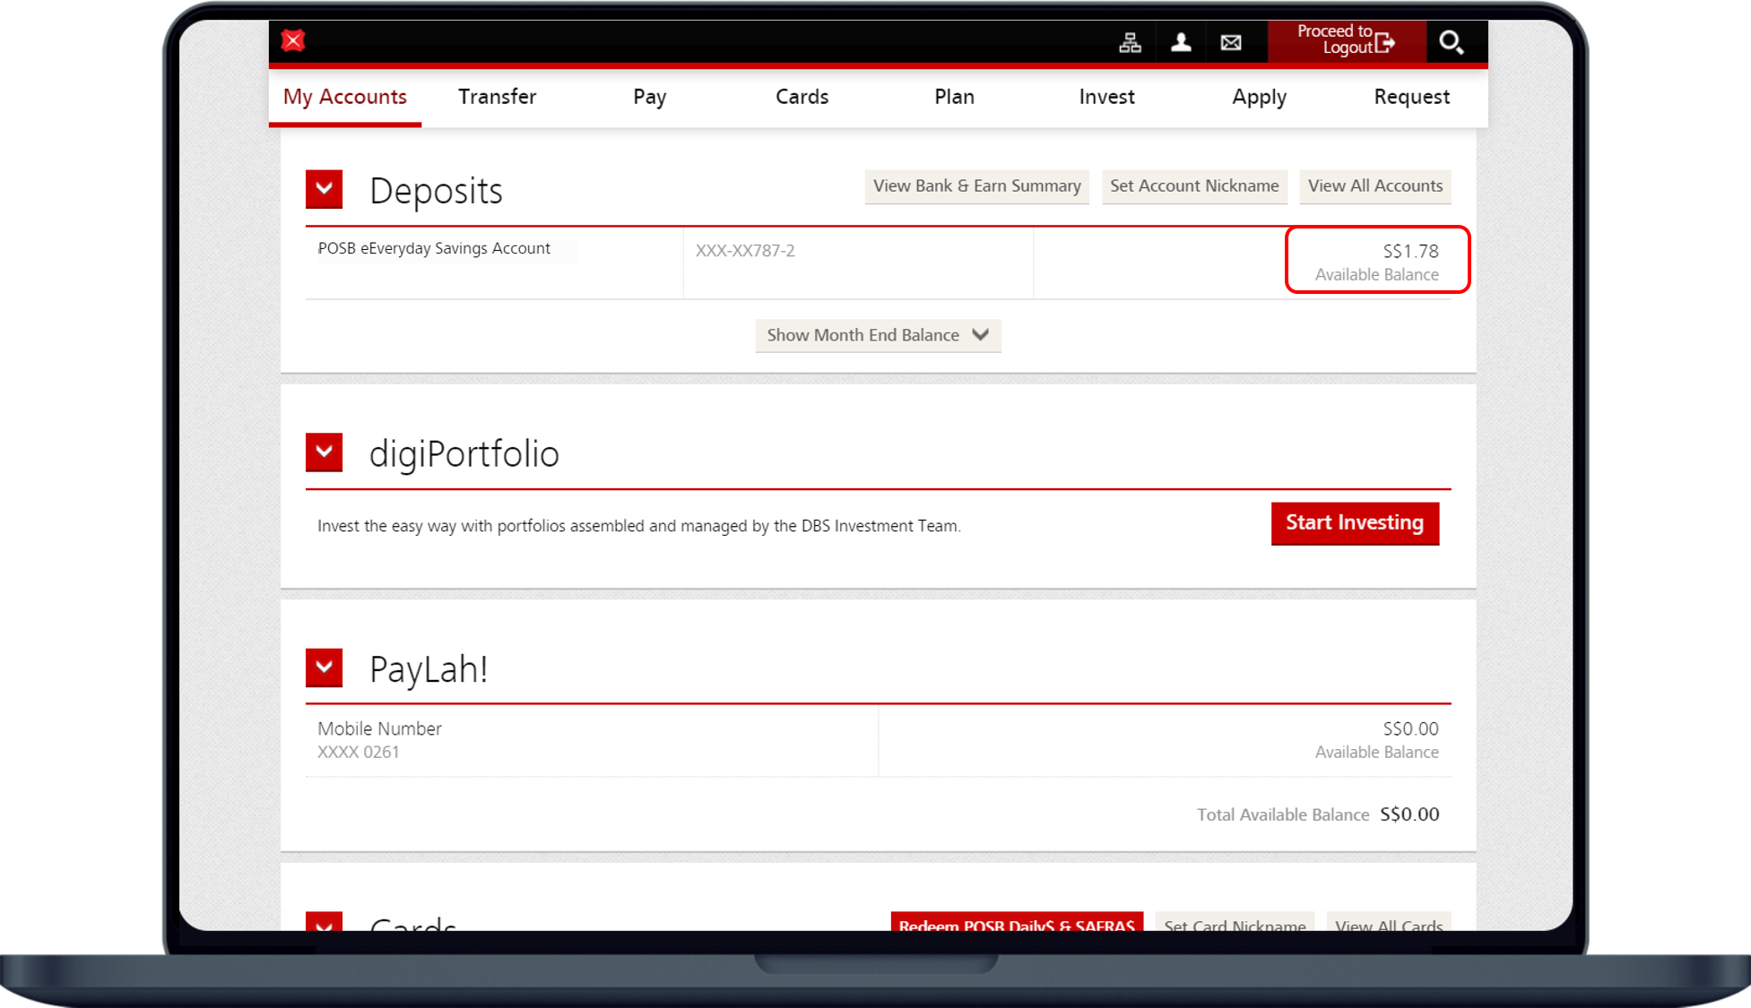Screen dimensions: 1751x1008
Task: Collapse the Cards section chevron
Action: (x=325, y=922)
